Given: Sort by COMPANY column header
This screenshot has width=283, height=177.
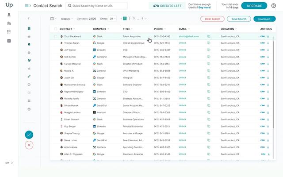Looking at the screenshot, I should 101,29.
